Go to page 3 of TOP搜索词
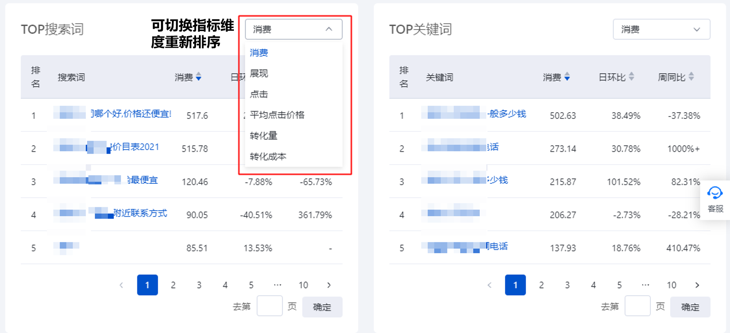 point(199,285)
